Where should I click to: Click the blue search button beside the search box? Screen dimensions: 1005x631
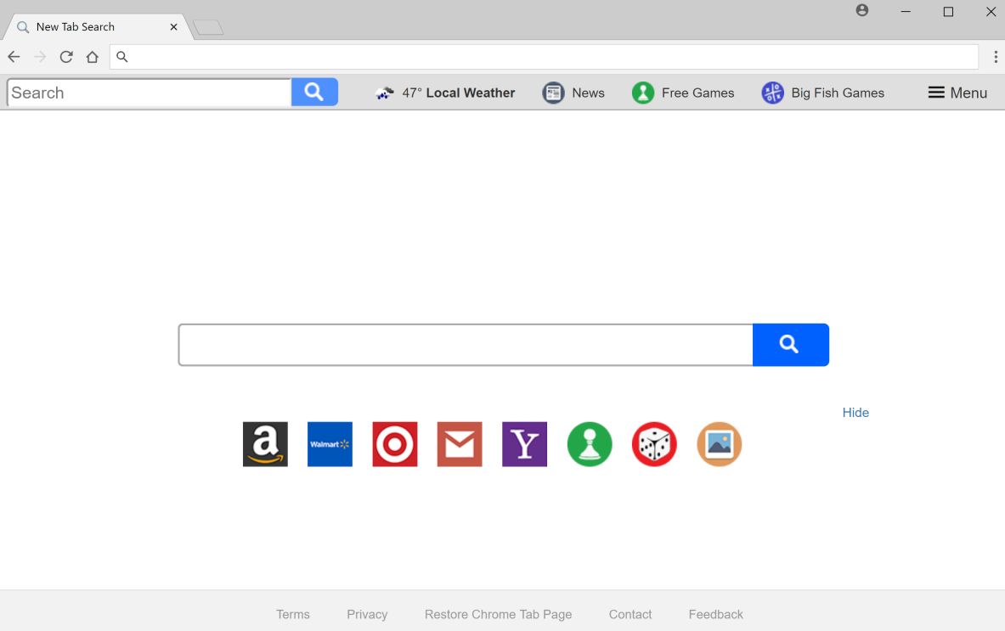pos(790,345)
